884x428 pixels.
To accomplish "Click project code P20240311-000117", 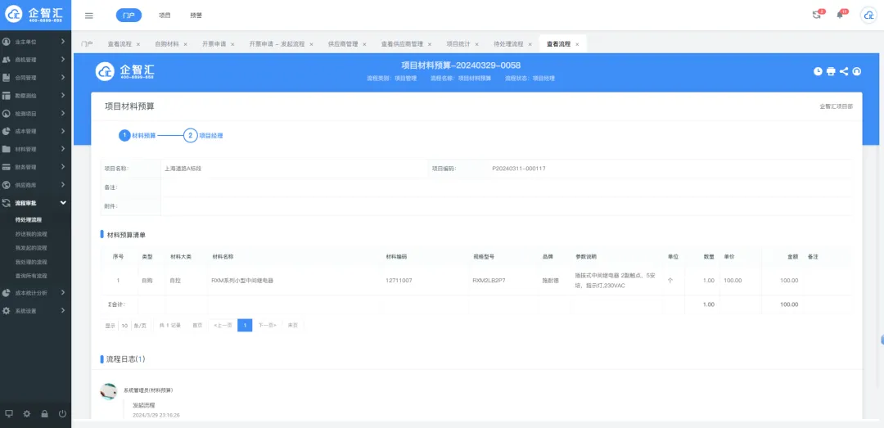I will (519, 169).
